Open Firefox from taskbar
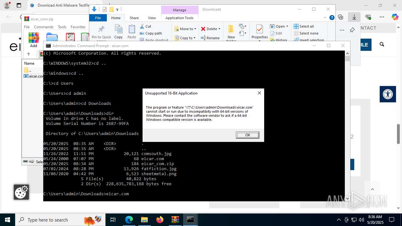Viewport: 402px width, 226px height. click(x=160, y=220)
